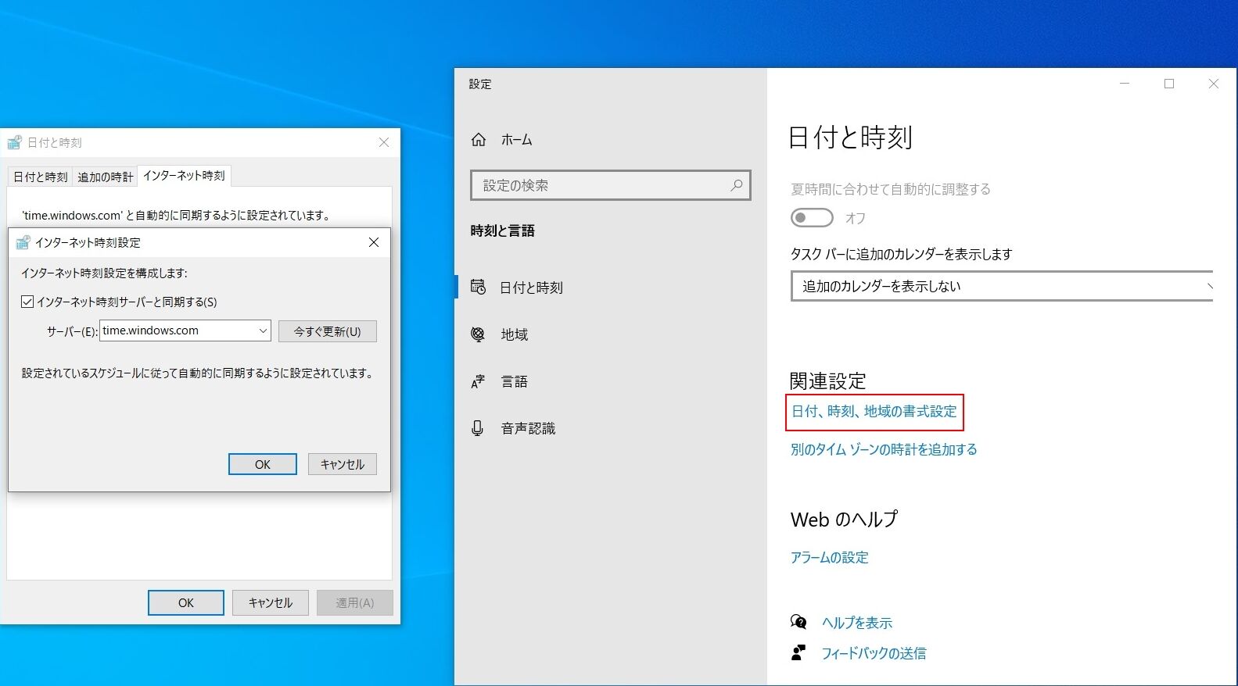
Task: Click キャンセル in the 日付と時刻 dialog
Action: [x=271, y=602]
